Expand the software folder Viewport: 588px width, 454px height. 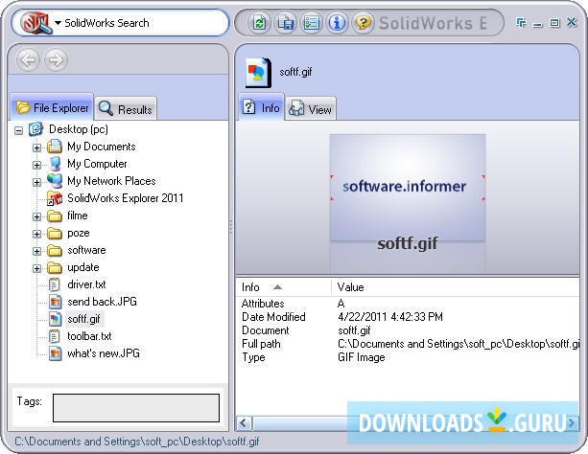point(36,251)
